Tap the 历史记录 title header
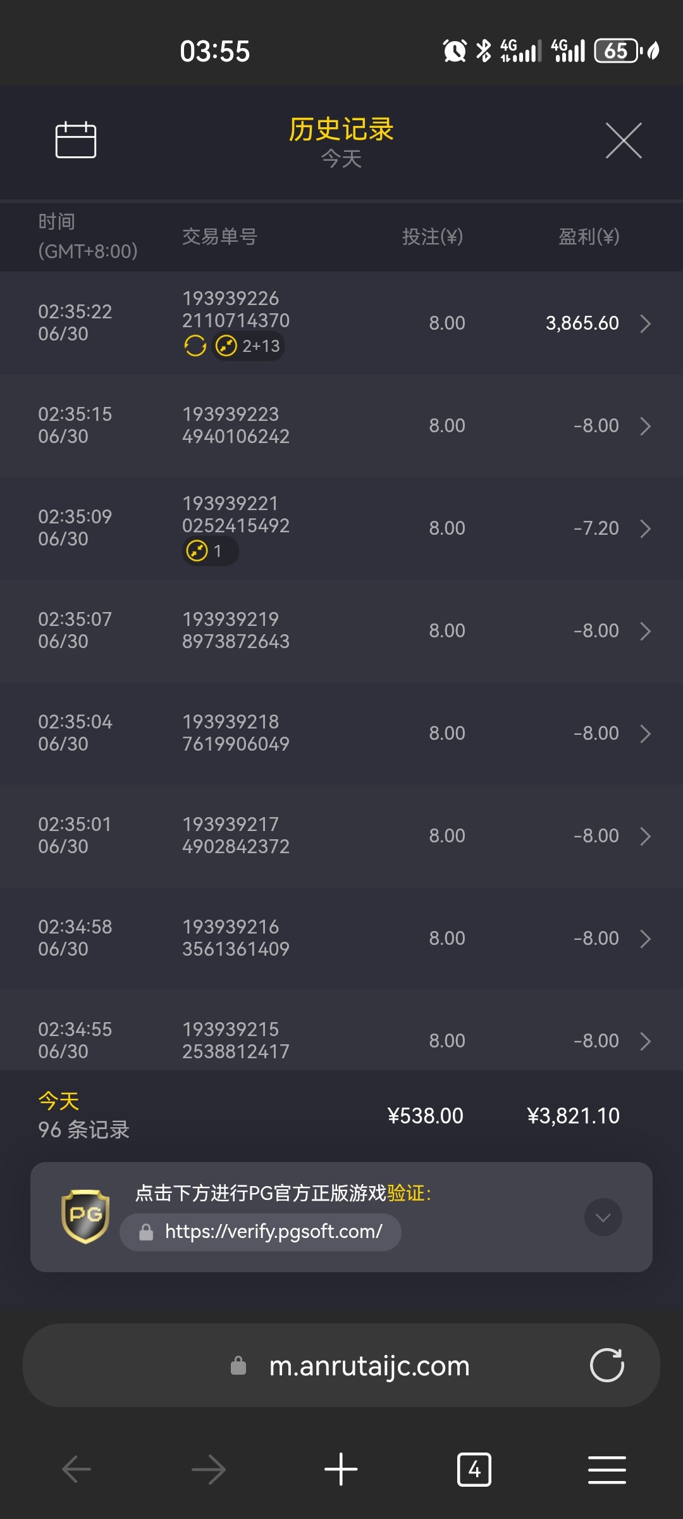The height and width of the screenshot is (1519, 683). pos(341,130)
